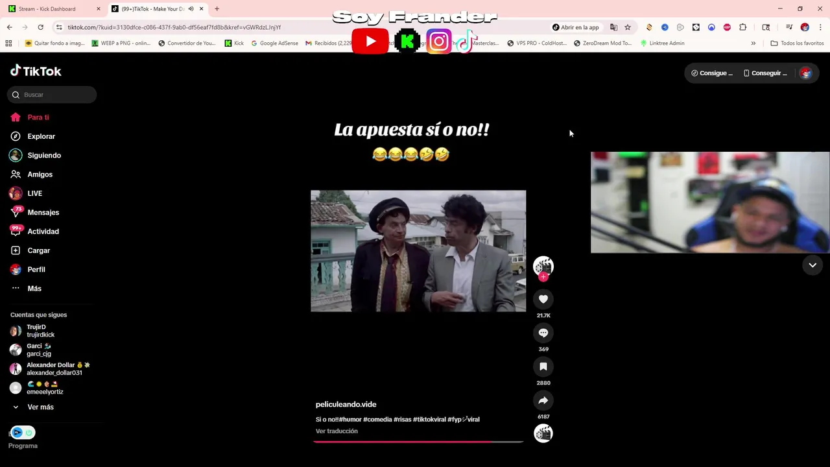Click the Consigue monedas button
This screenshot has width=830, height=467.
(x=712, y=73)
